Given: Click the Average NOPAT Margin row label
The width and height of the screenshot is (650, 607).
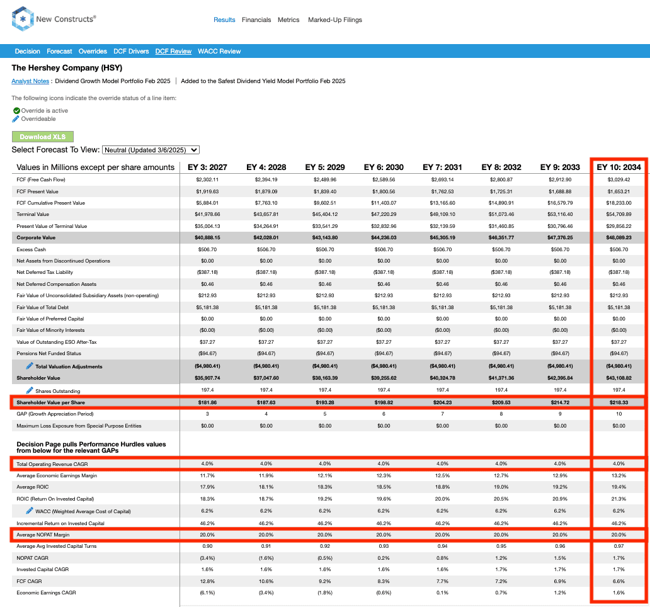Looking at the screenshot, I should (x=43, y=535).
